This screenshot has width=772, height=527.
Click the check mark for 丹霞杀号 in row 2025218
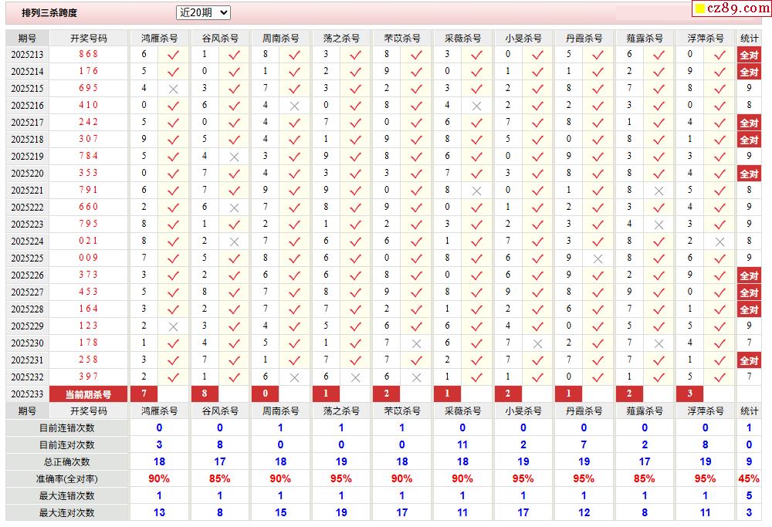(598, 140)
